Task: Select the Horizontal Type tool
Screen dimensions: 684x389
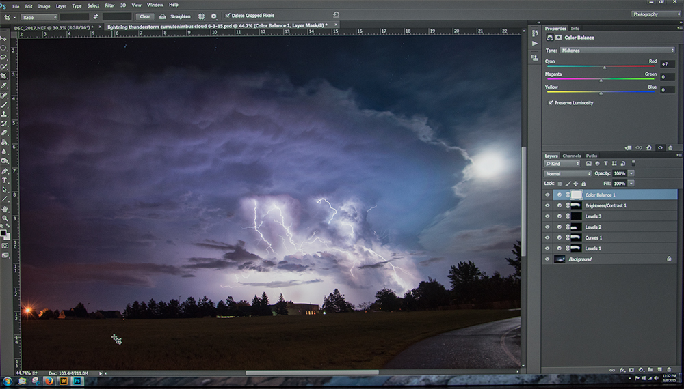Action: [4, 180]
